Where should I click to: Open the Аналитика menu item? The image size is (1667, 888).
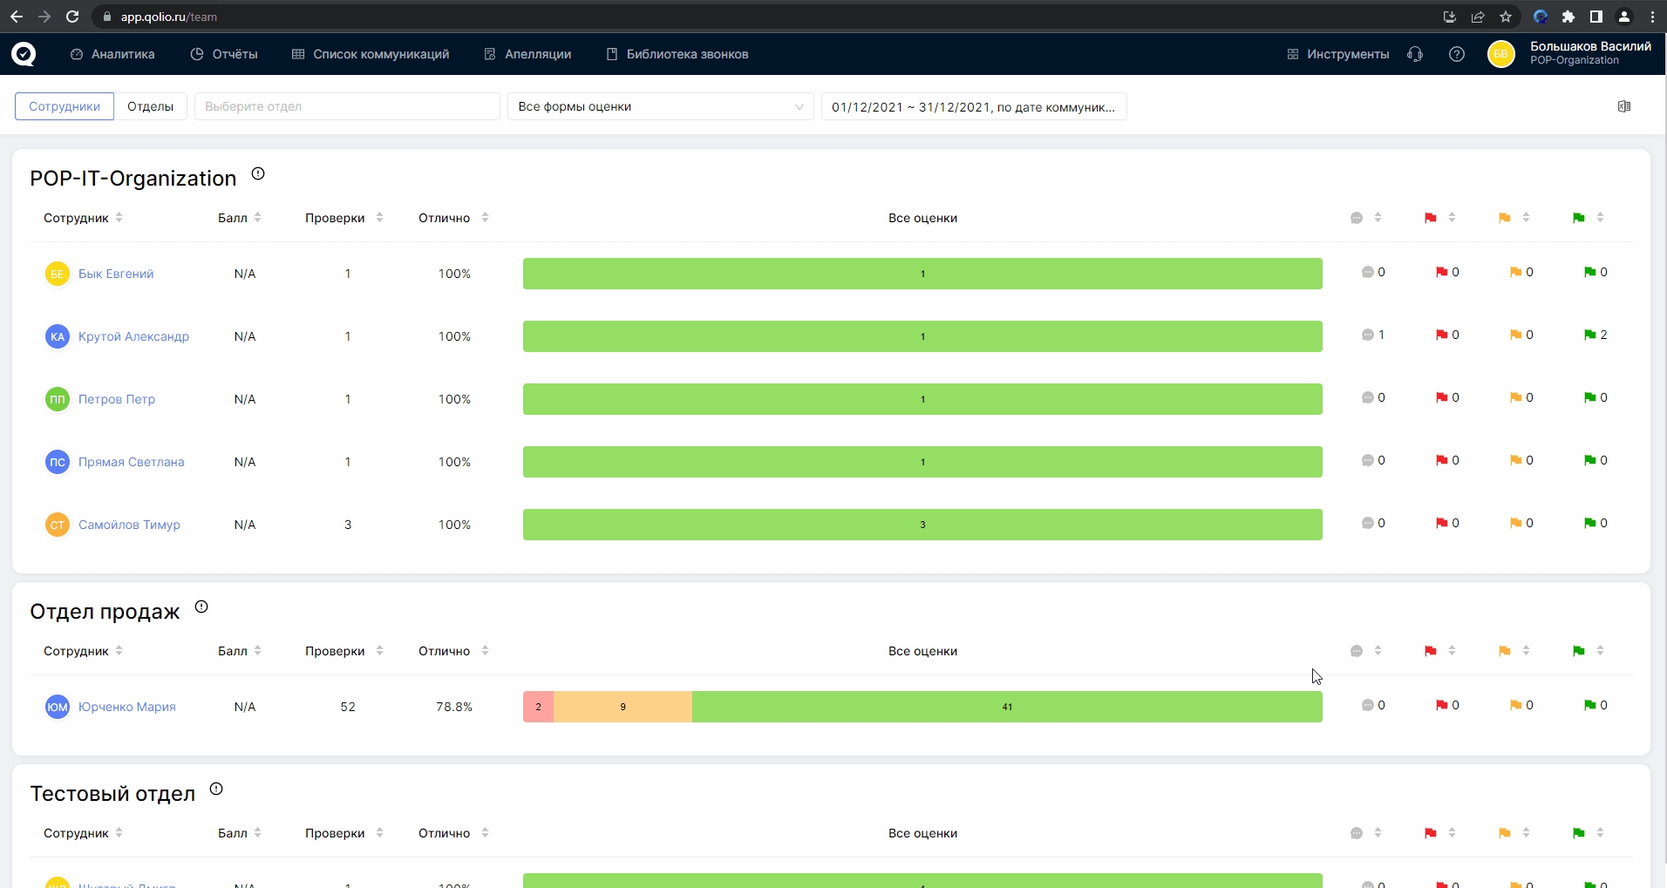coord(112,54)
